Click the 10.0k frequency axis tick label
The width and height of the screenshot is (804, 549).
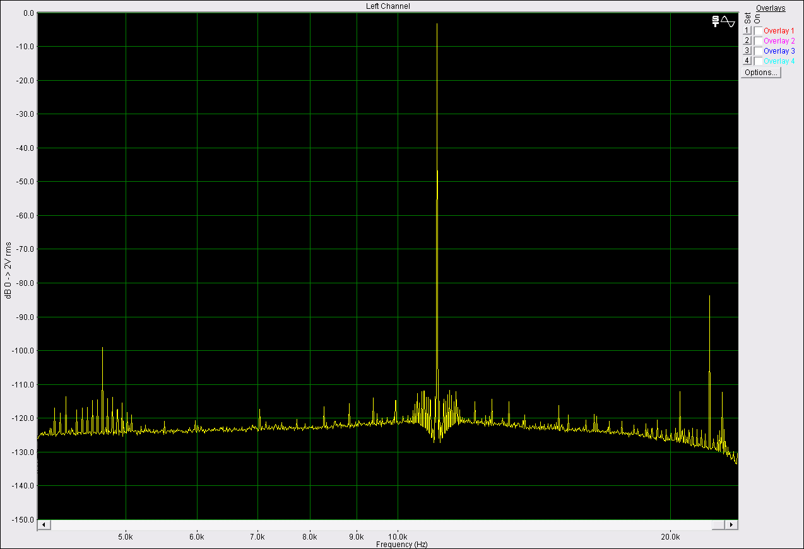coord(398,537)
